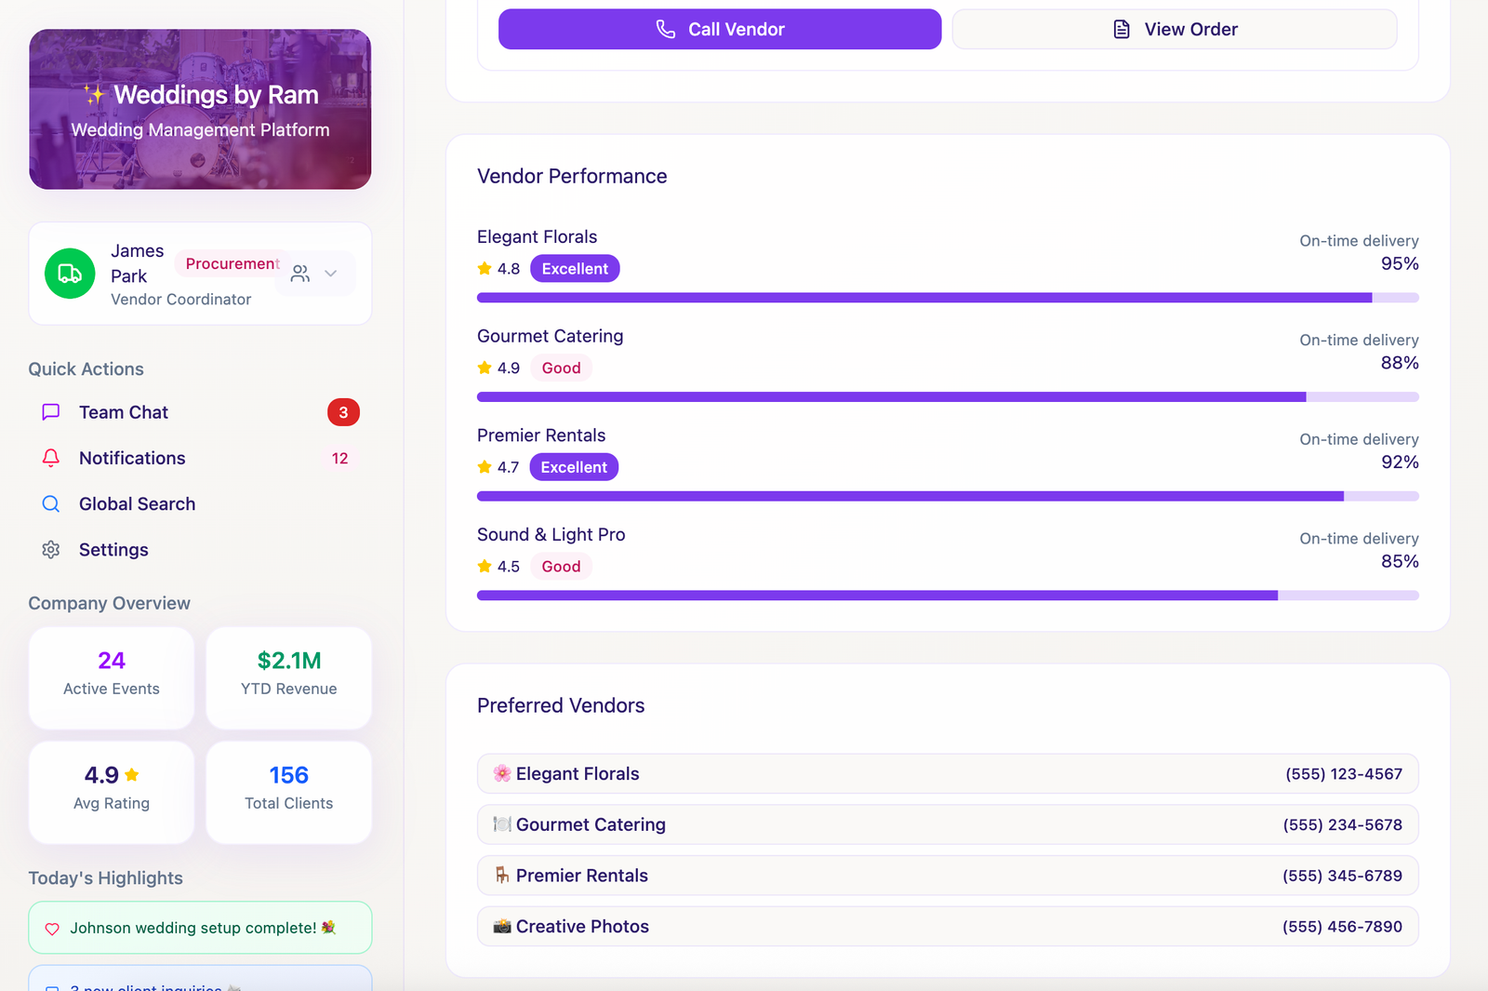Screen dimensions: 1488x991
Task: Open the Creative Photos preferred vendor row
Action: pos(947,927)
